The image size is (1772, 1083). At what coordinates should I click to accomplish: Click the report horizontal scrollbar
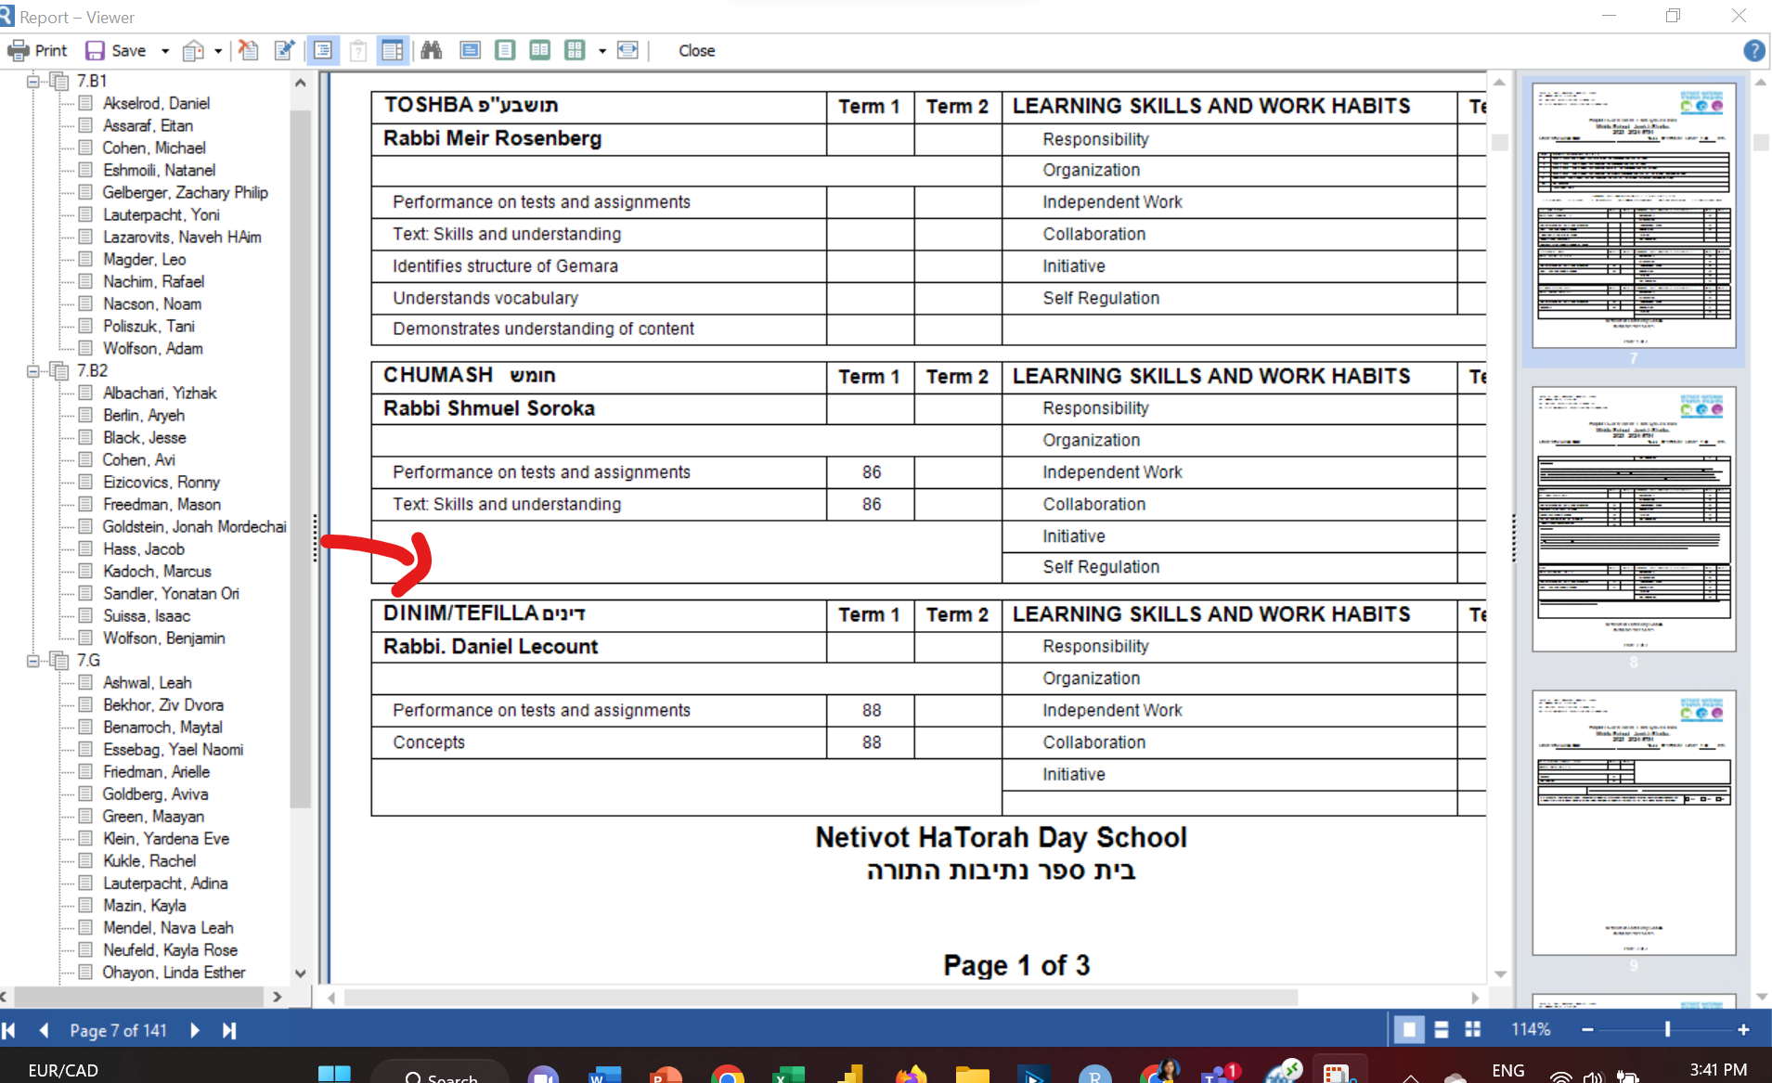821,998
